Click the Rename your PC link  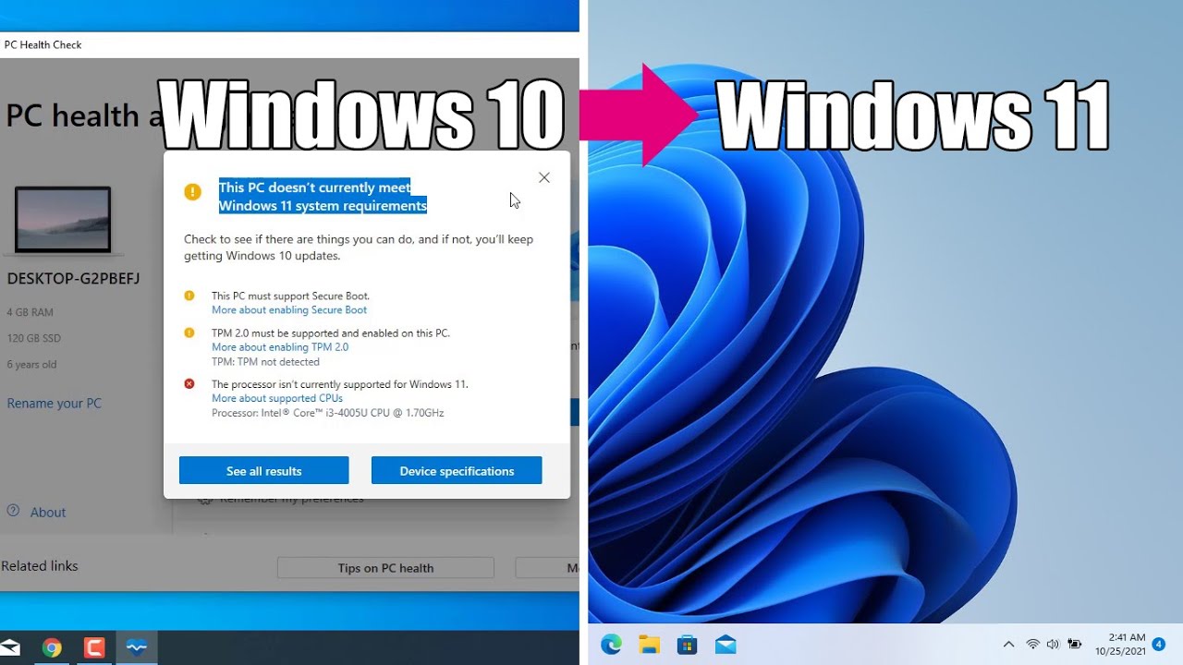click(55, 404)
